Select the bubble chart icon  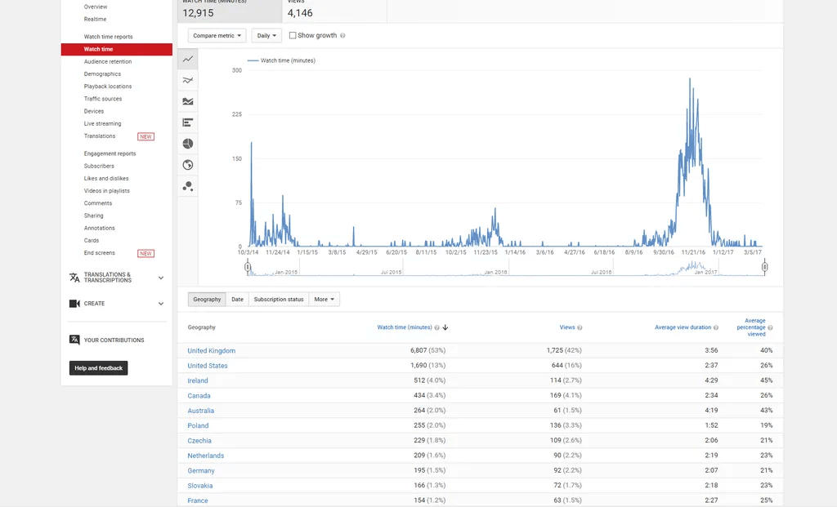click(x=188, y=186)
